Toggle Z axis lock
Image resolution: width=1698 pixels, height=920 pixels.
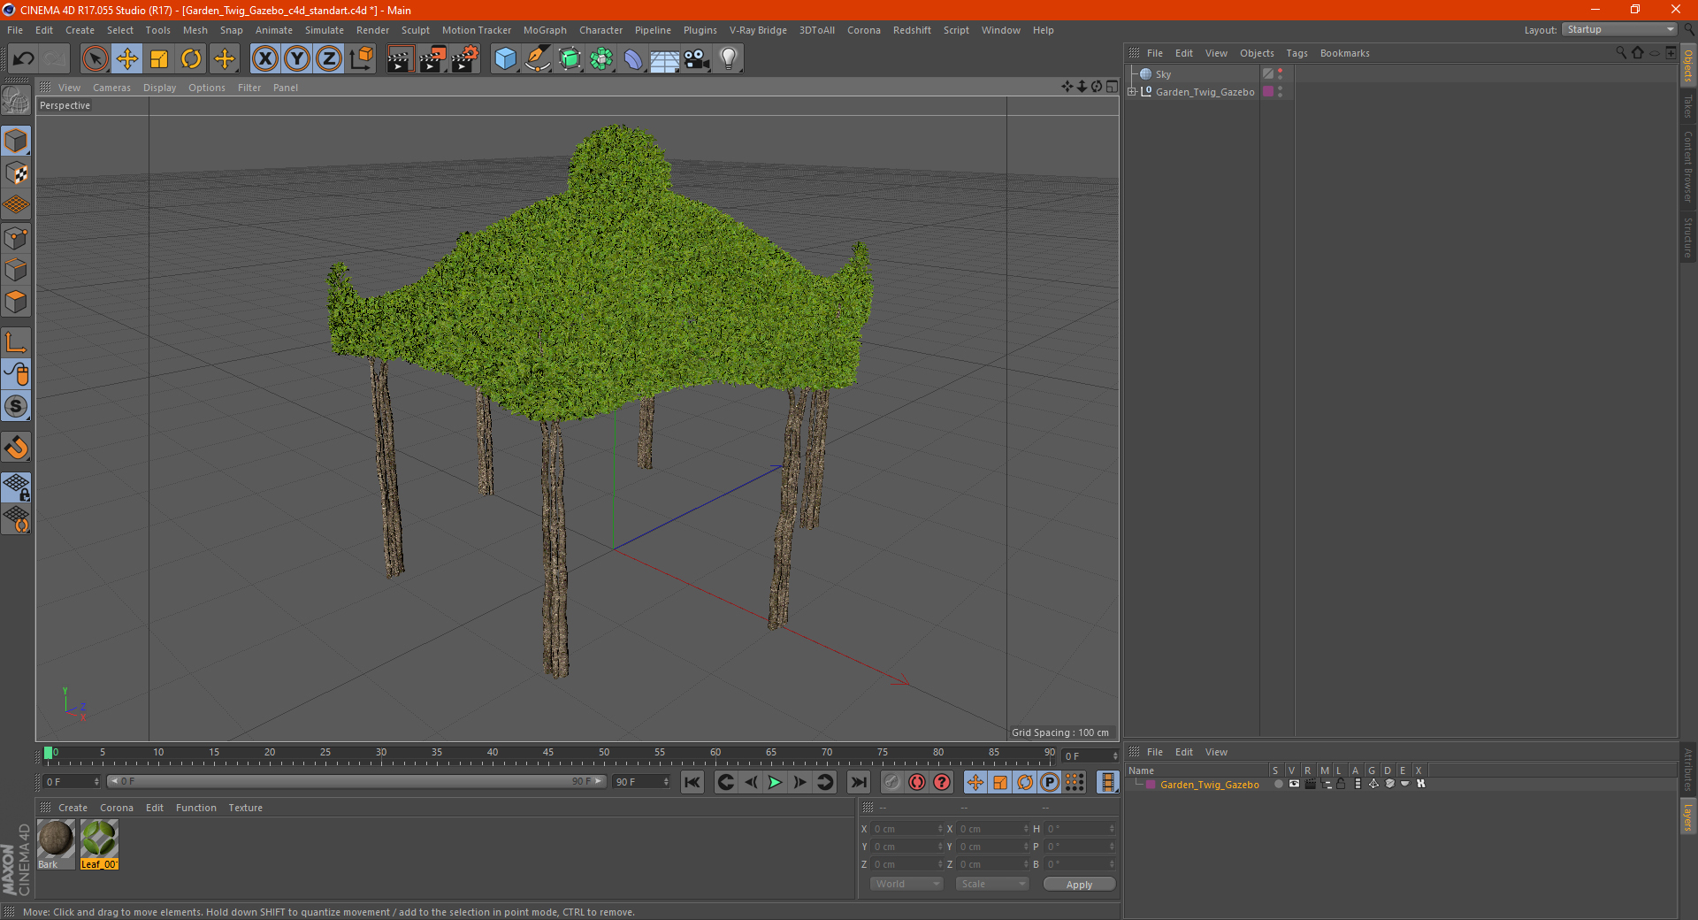(329, 59)
